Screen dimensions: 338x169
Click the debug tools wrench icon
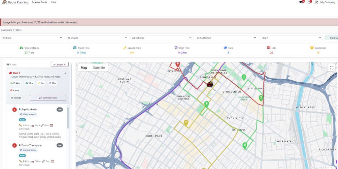point(316,2)
